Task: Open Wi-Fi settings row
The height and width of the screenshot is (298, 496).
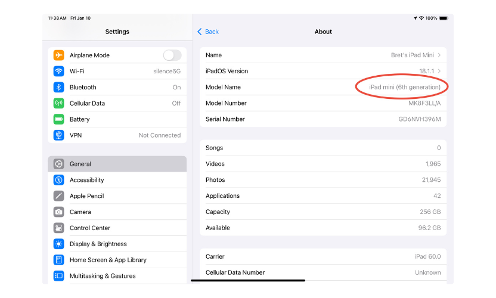Action: coord(117,71)
